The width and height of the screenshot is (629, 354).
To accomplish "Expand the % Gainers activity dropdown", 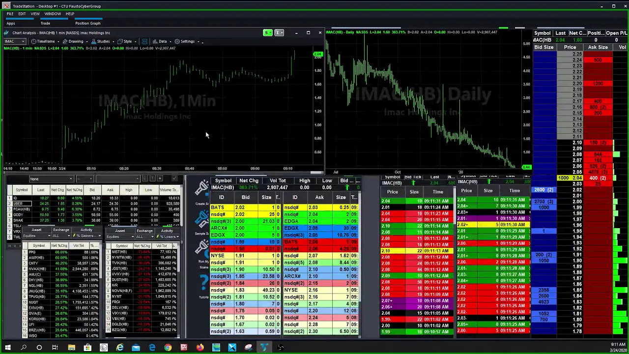I will pos(99,236).
